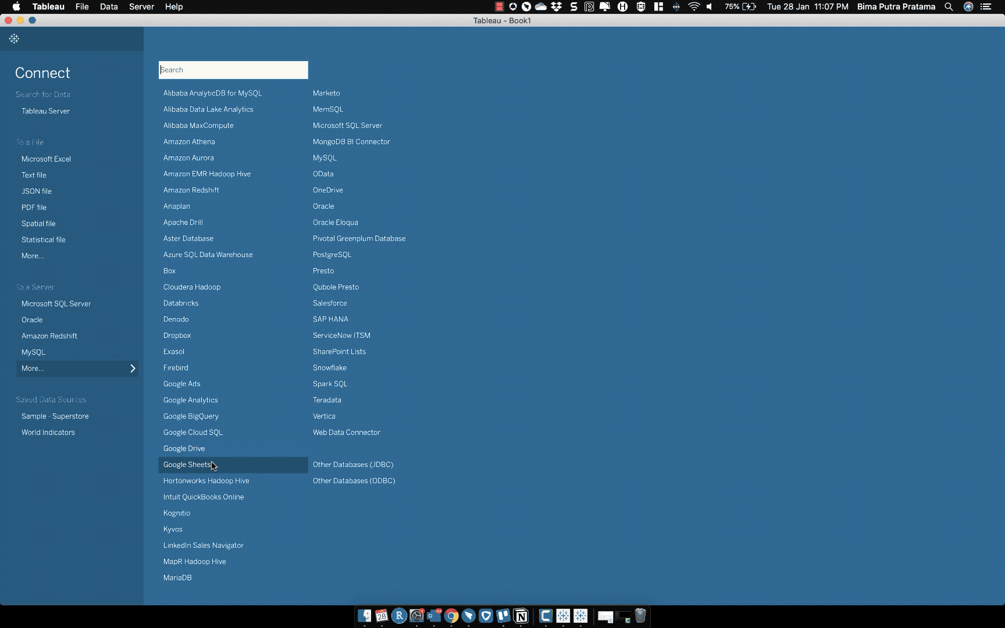The width and height of the screenshot is (1005, 628).
Task: Select MariaDB connector
Action: [177, 578]
